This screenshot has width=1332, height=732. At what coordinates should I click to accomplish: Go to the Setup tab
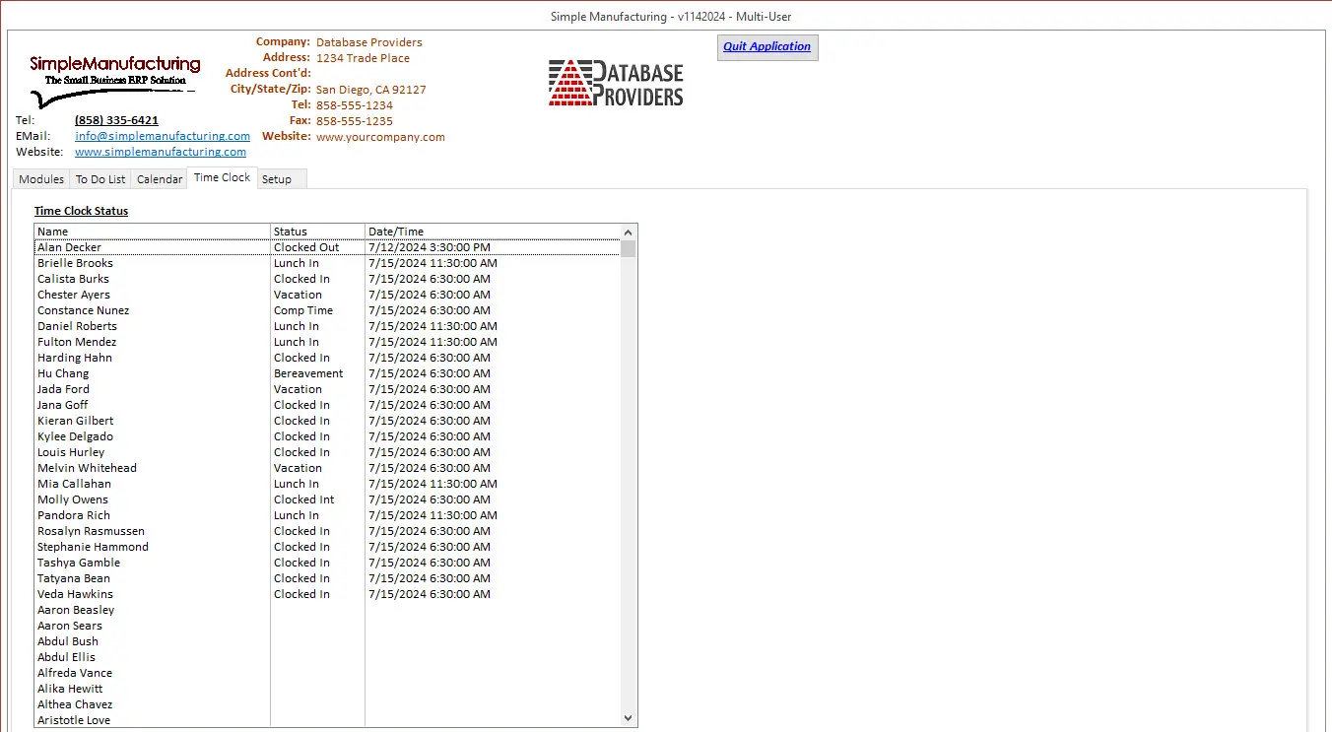(277, 179)
